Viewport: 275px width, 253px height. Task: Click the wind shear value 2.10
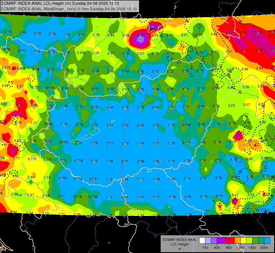tap(187, 179)
